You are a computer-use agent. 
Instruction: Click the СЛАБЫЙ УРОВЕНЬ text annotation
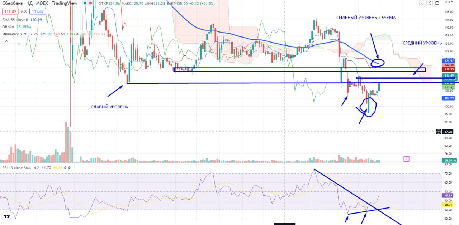coord(109,107)
